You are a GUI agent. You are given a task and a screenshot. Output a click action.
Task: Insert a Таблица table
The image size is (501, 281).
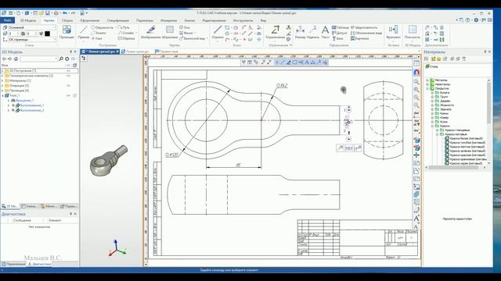point(341,28)
